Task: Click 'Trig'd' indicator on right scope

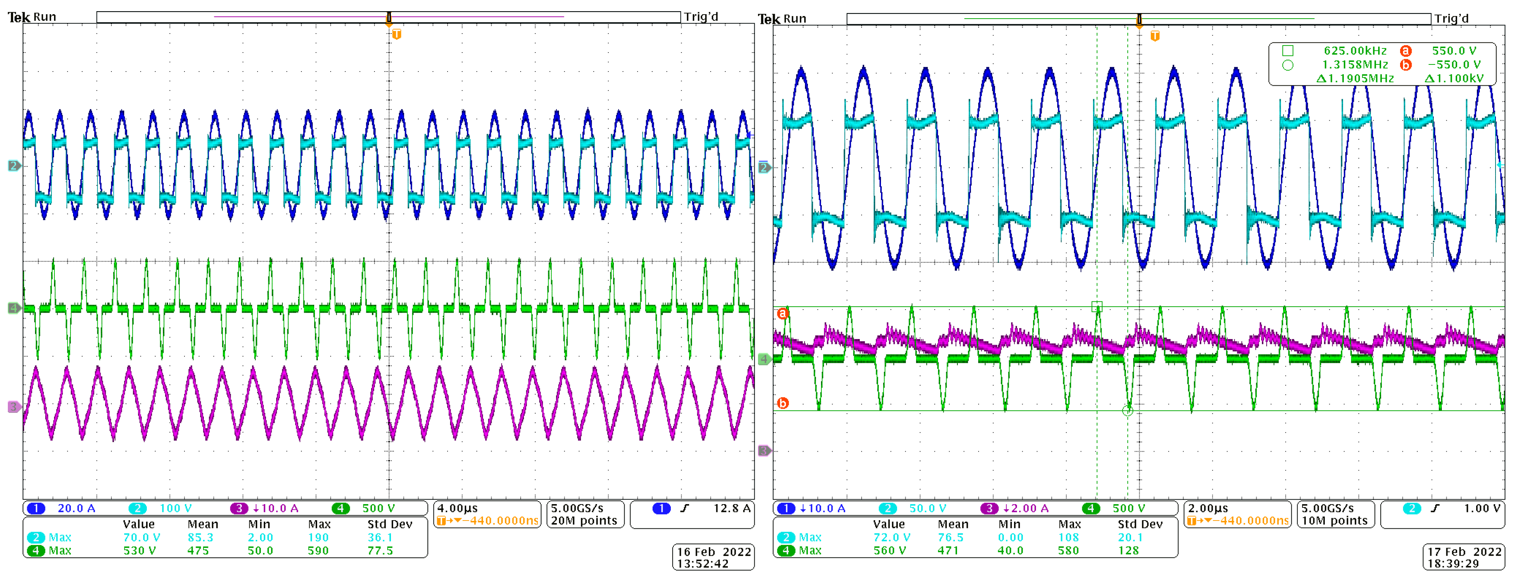Action: 1451,18
